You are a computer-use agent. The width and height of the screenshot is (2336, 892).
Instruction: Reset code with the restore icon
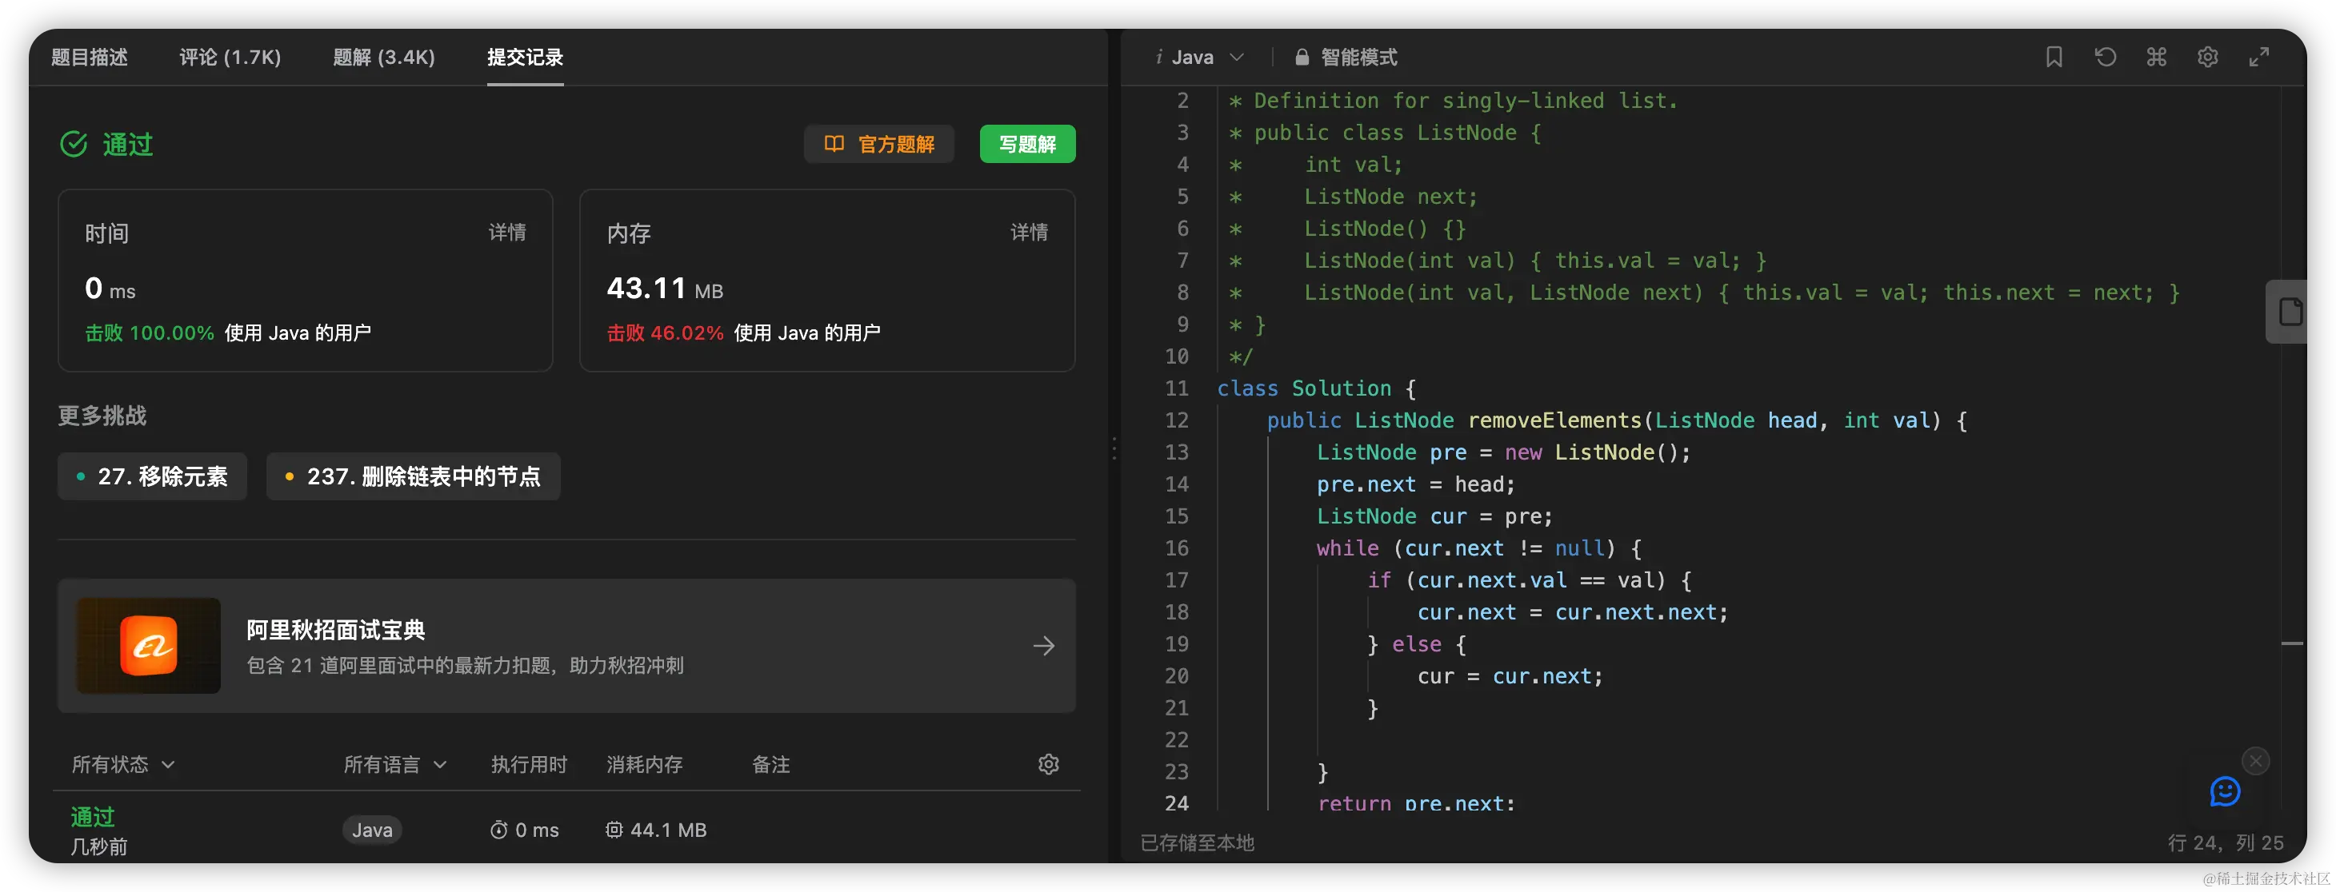coord(2105,57)
